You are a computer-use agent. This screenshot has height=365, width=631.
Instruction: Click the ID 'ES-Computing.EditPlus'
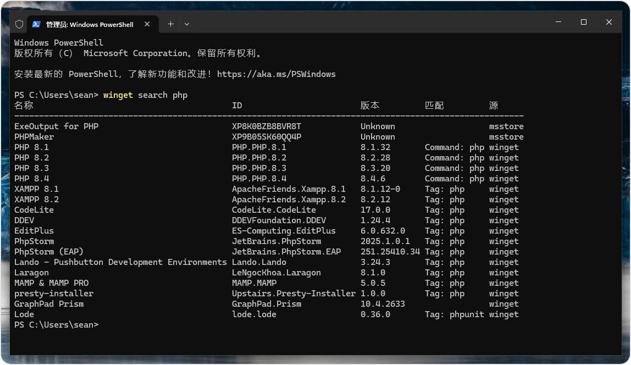click(x=284, y=231)
